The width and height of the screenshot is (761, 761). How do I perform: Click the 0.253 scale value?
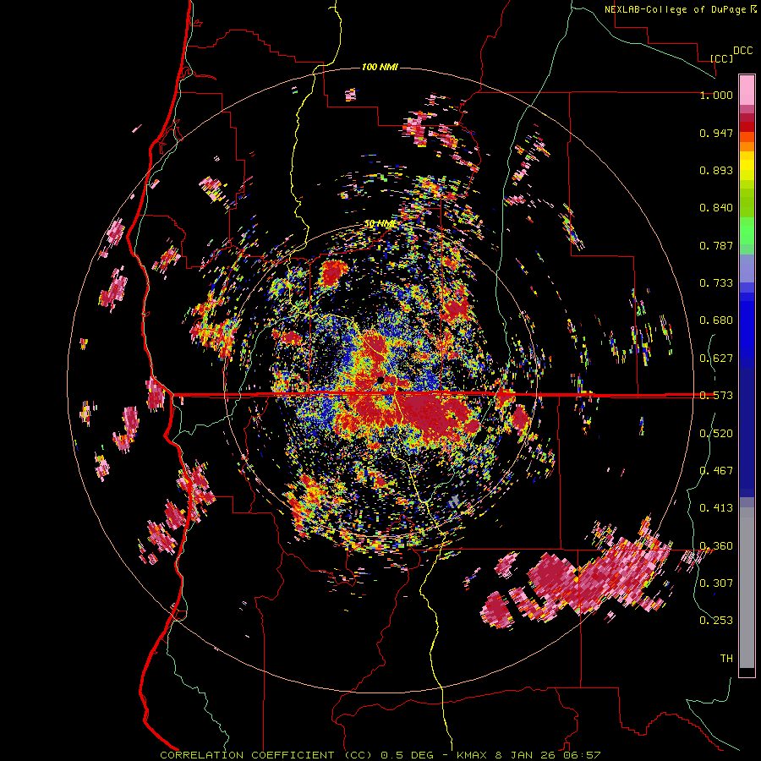pos(716,621)
